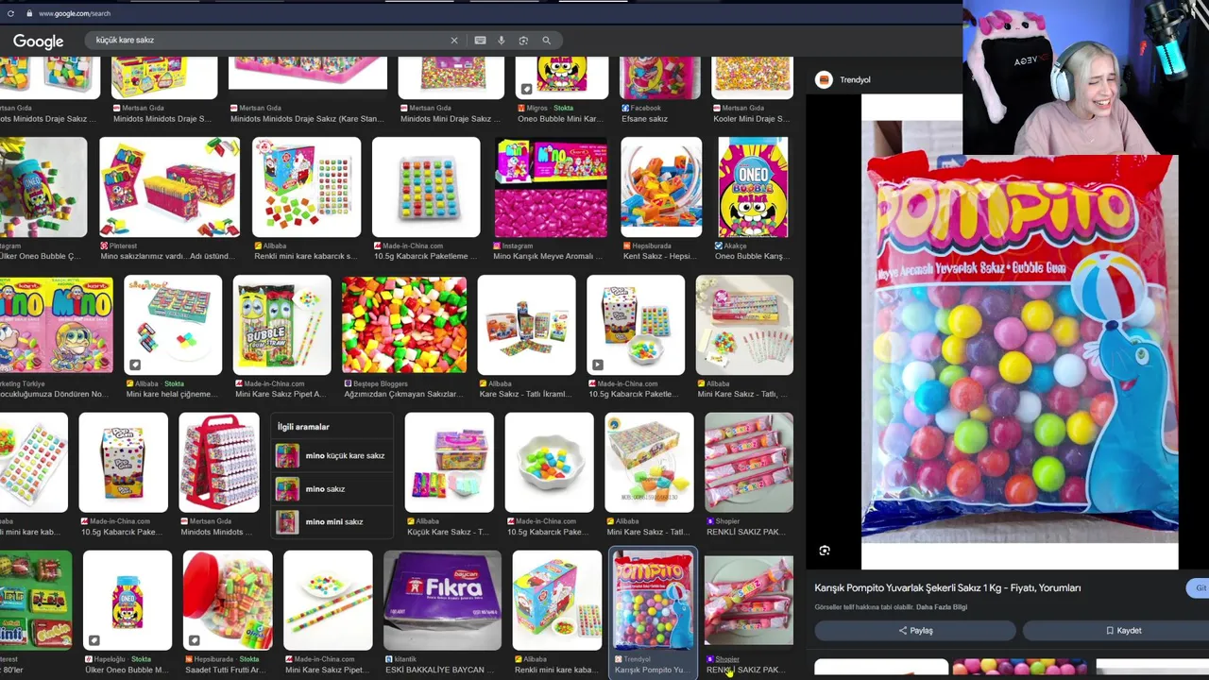The height and width of the screenshot is (680, 1209).
Task: Click the Lens icon on Pompito preview image
Action: point(825,551)
